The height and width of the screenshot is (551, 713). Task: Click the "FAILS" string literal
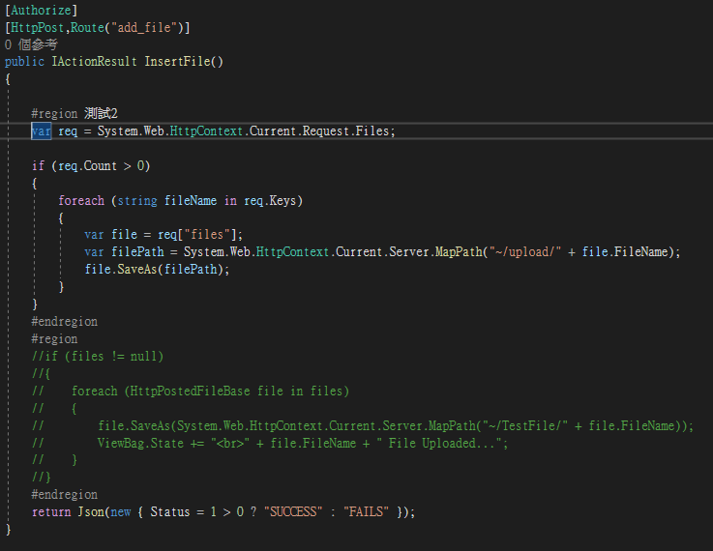366,512
